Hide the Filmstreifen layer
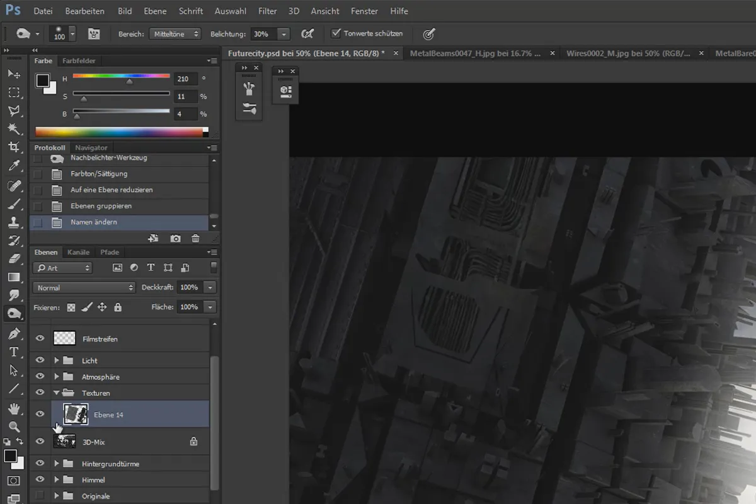This screenshot has width=756, height=504. click(40, 339)
